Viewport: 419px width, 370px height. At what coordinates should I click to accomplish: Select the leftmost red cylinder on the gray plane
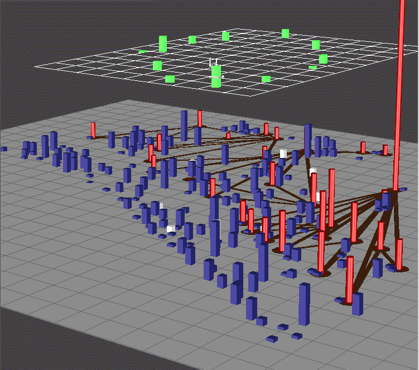93,129
